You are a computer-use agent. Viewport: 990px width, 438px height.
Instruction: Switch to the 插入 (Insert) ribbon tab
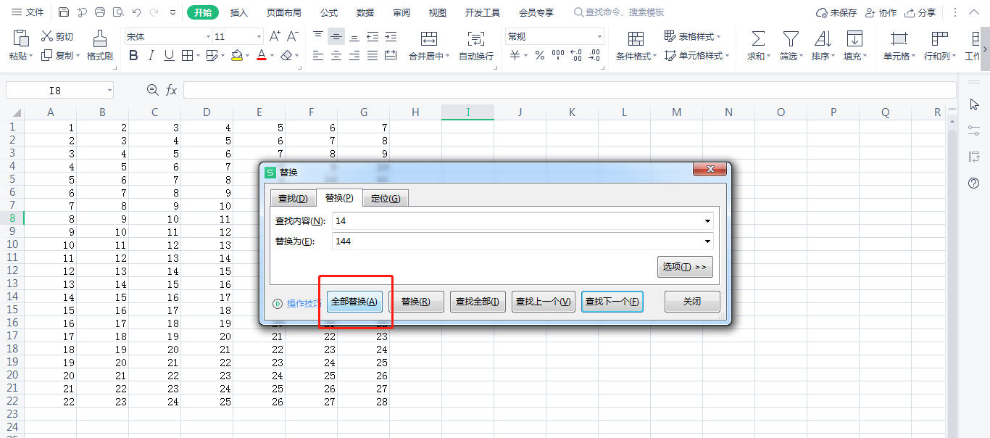click(238, 12)
